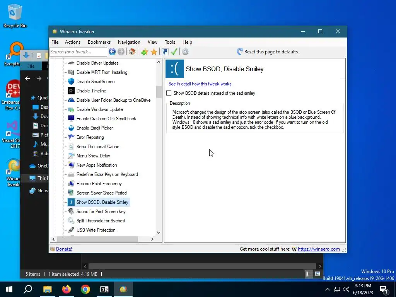Click the USB Write Protection icon
Image resolution: width=396 pixels, height=297 pixels.
71,230
